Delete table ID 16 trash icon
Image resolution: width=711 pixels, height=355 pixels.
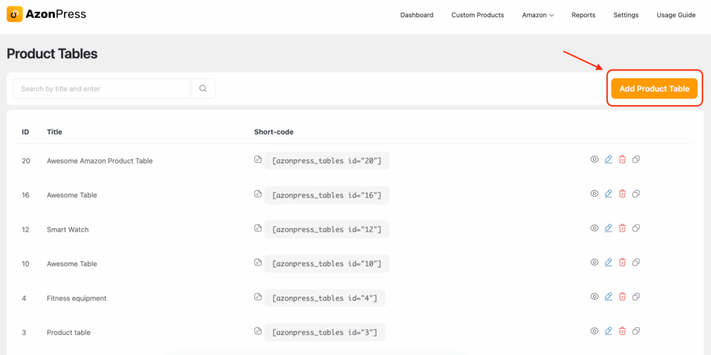point(623,194)
